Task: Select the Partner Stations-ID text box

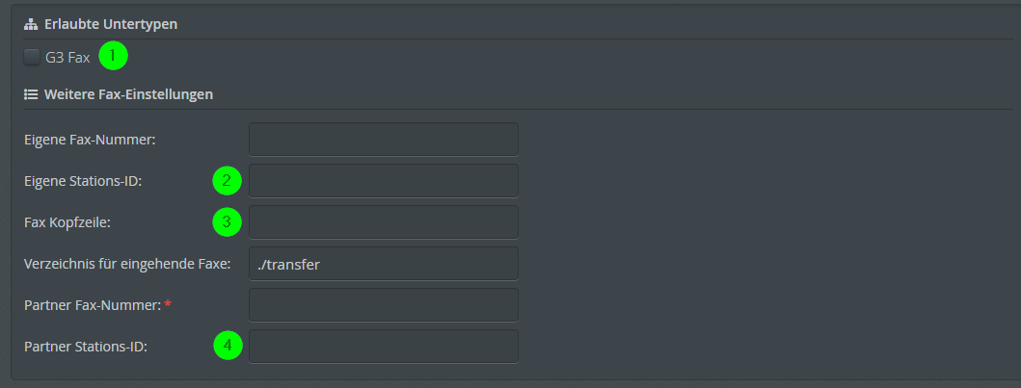Action: click(384, 347)
